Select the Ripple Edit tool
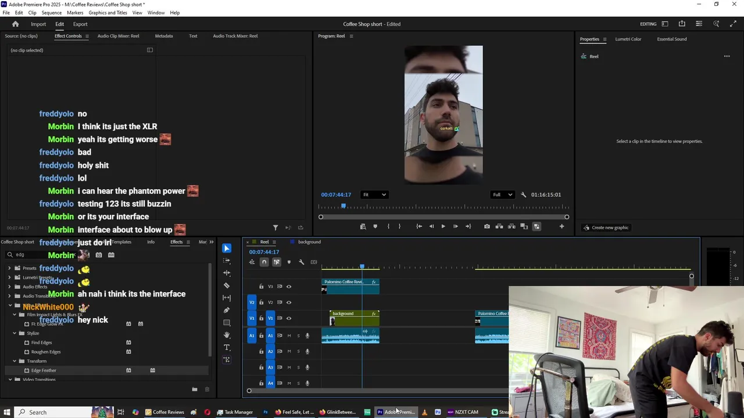744x418 pixels. click(227, 273)
